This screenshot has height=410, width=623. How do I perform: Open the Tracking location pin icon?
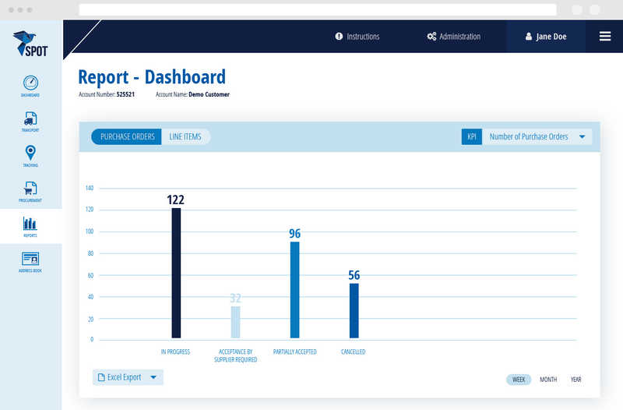click(30, 154)
